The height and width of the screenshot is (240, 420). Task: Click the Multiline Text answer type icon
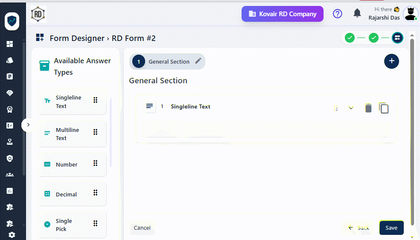tap(47, 133)
